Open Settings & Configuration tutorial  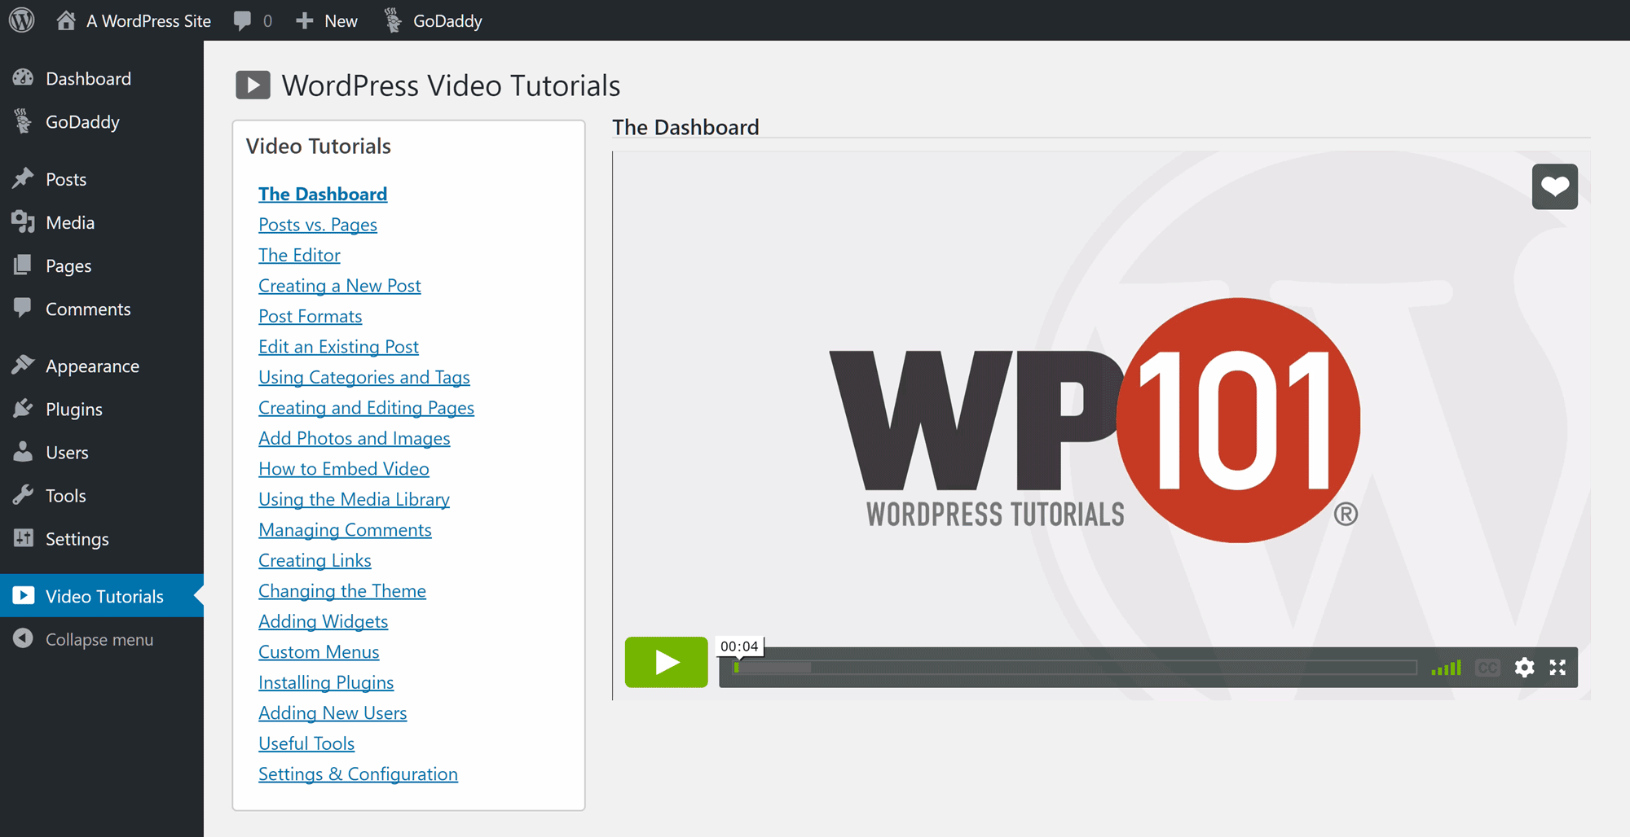358,774
